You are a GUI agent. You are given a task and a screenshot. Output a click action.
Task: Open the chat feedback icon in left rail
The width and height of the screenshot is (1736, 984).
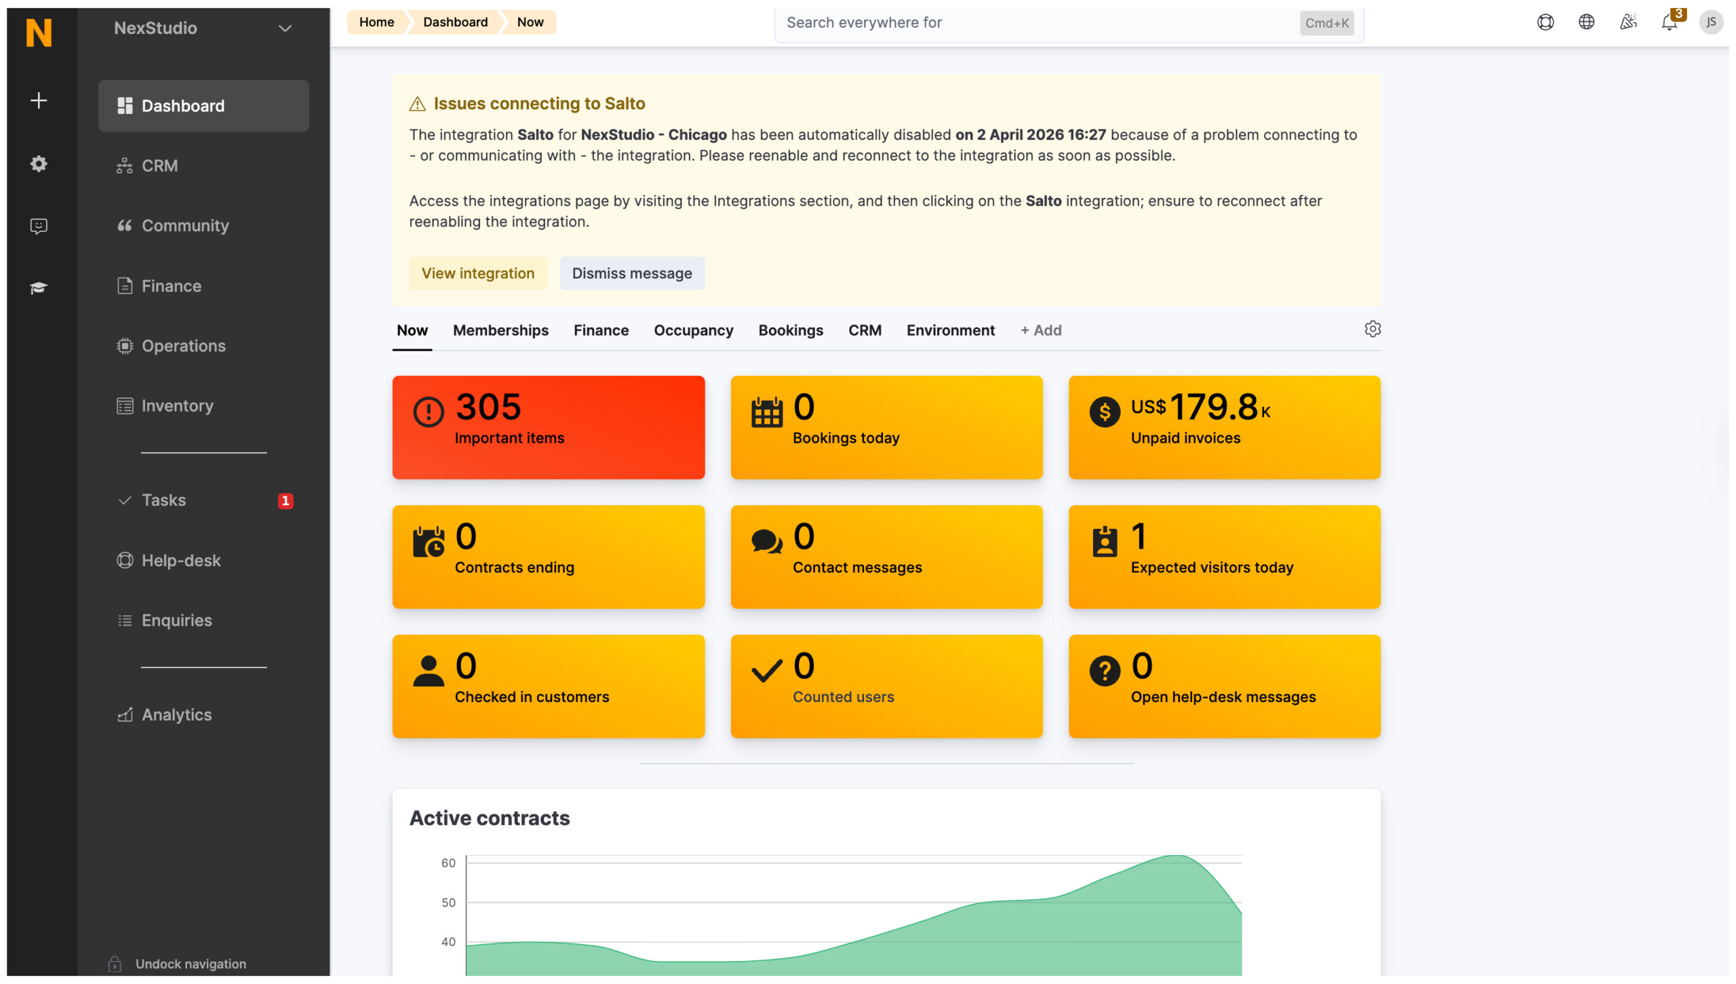(39, 226)
